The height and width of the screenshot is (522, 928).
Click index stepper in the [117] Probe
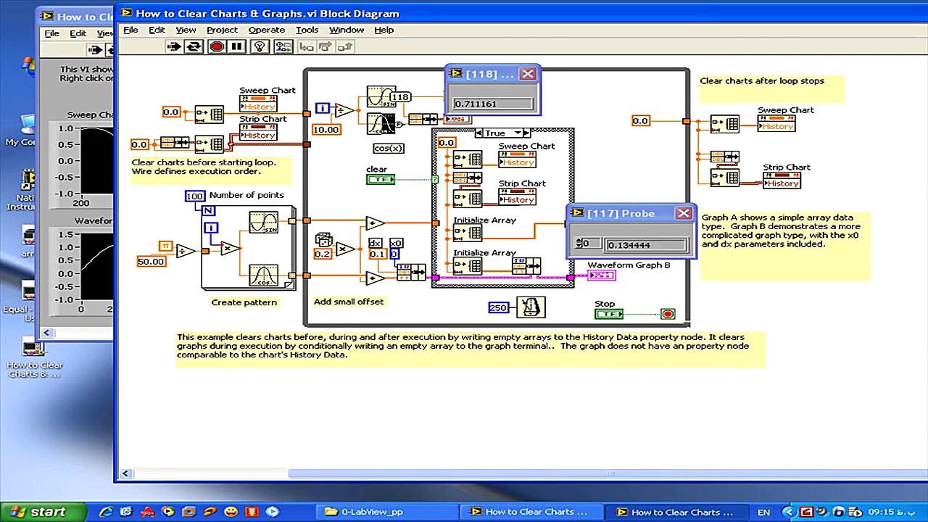(578, 244)
